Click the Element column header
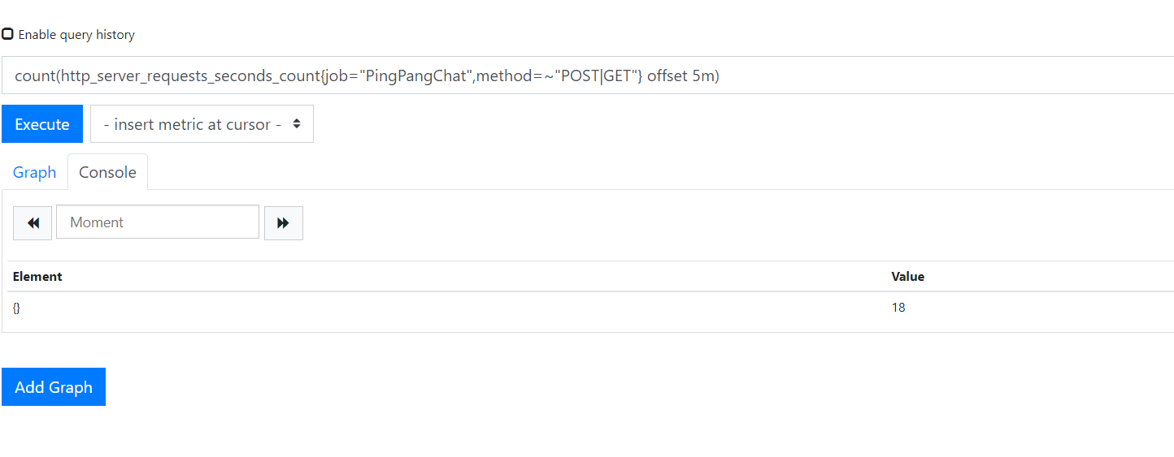 (37, 277)
